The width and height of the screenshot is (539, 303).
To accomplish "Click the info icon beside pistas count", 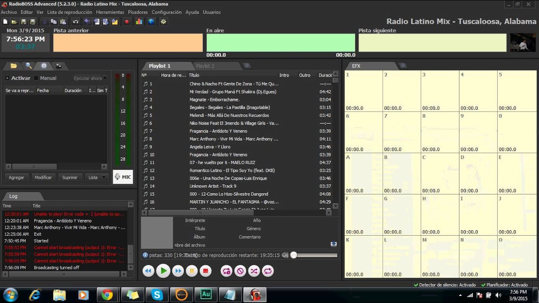I will coord(145,255).
